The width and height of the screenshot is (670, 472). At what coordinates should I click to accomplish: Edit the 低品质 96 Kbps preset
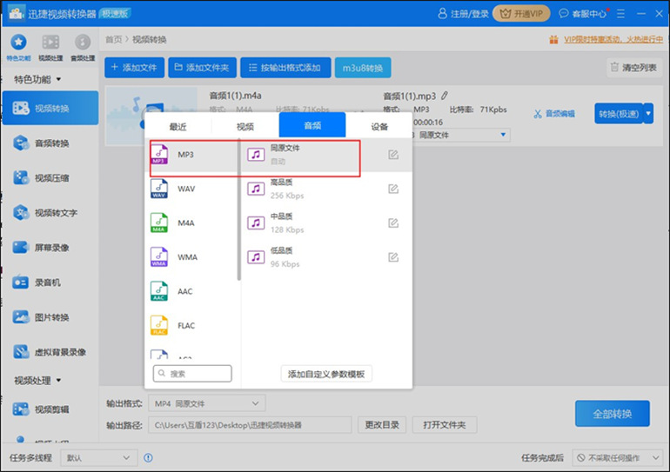[x=393, y=257]
